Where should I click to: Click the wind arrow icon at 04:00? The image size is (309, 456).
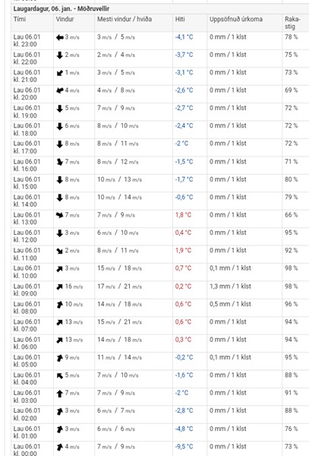(59, 375)
